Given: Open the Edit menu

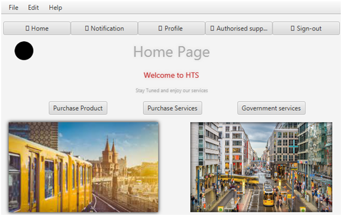Looking at the screenshot, I should [33, 8].
